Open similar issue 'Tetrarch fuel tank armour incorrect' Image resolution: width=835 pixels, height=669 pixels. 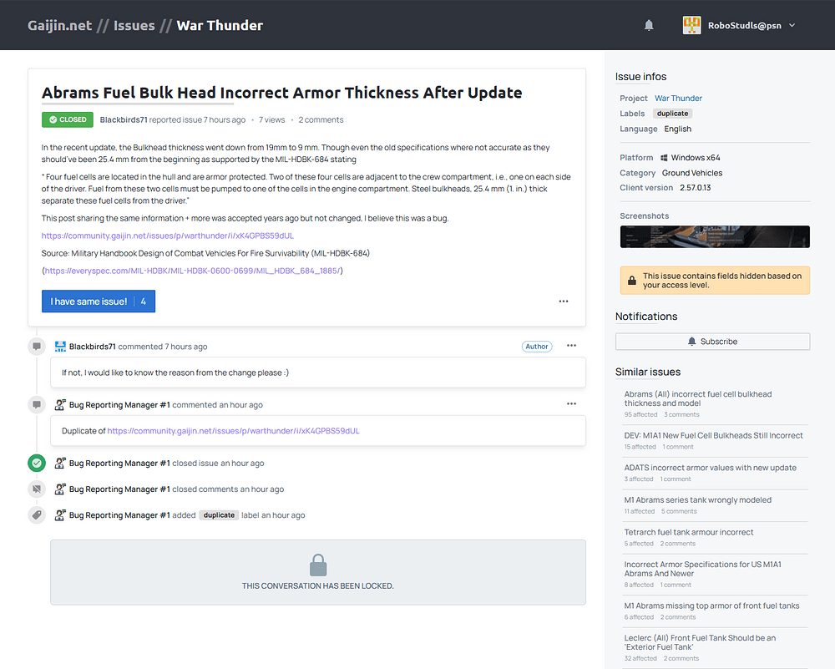[x=689, y=532]
